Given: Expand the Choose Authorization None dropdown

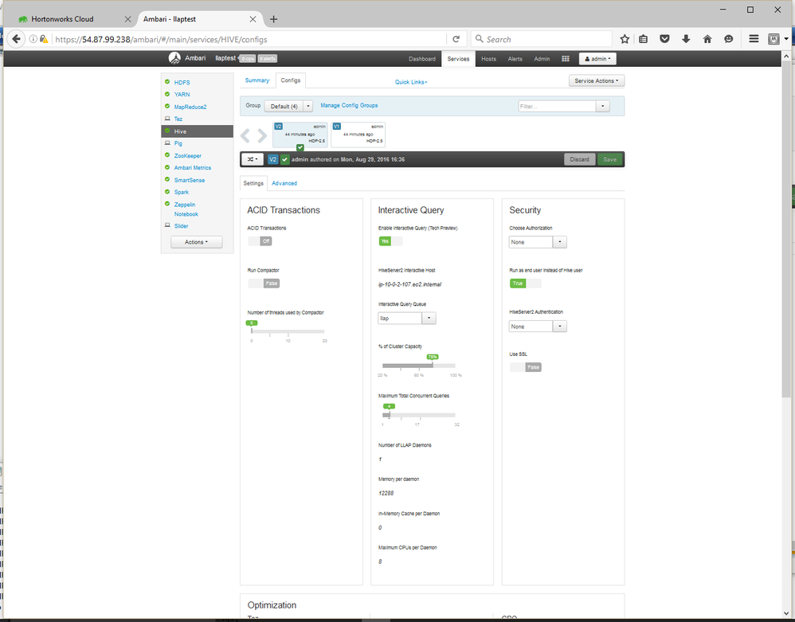Looking at the screenshot, I should pyautogui.click(x=559, y=241).
